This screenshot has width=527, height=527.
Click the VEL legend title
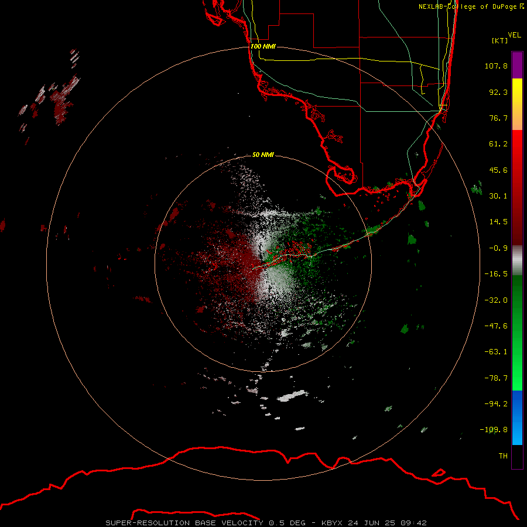(x=514, y=35)
